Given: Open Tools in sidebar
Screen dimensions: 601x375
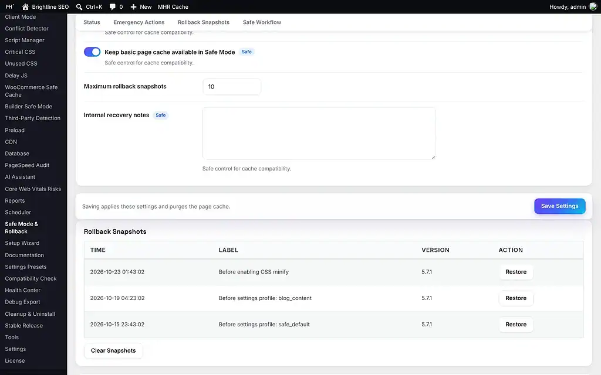Looking at the screenshot, I should 12,337.
